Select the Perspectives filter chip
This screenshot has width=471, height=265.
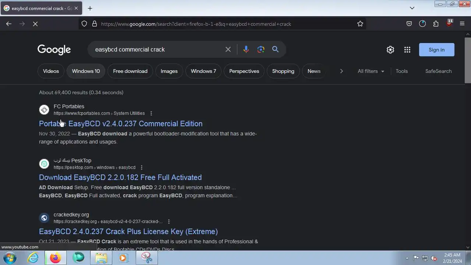pos(244,71)
